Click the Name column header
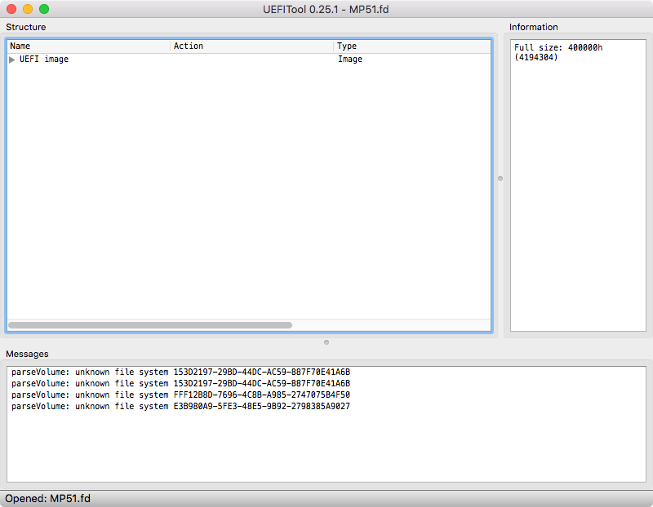This screenshot has width=653, height=507. [x=88, y=46]
